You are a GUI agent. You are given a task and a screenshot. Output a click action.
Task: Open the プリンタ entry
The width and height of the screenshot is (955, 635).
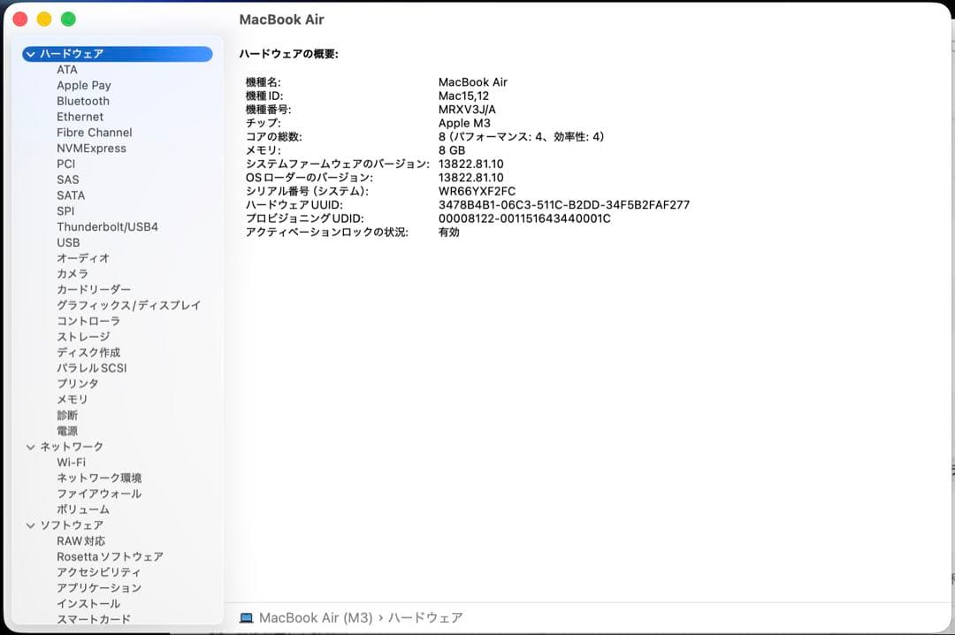click(77, 384)
